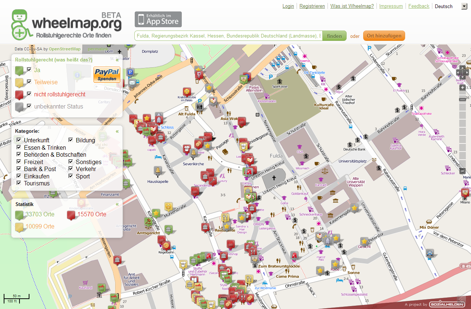Open the '(was heißt das?)' explanation link

[x=73, y=60]
